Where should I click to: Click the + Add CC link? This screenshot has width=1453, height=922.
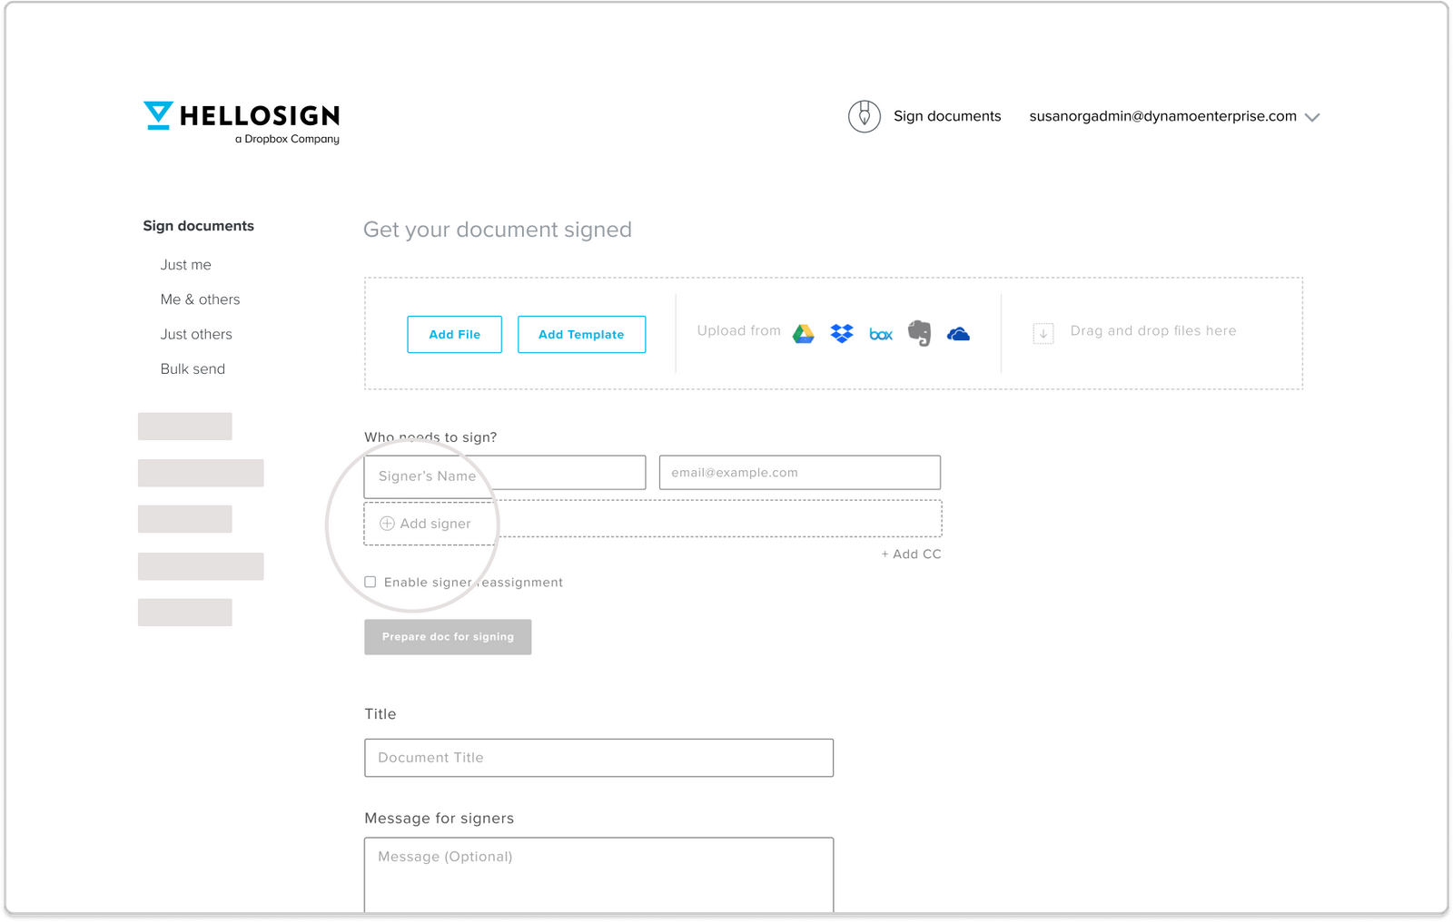coord(911,554)
